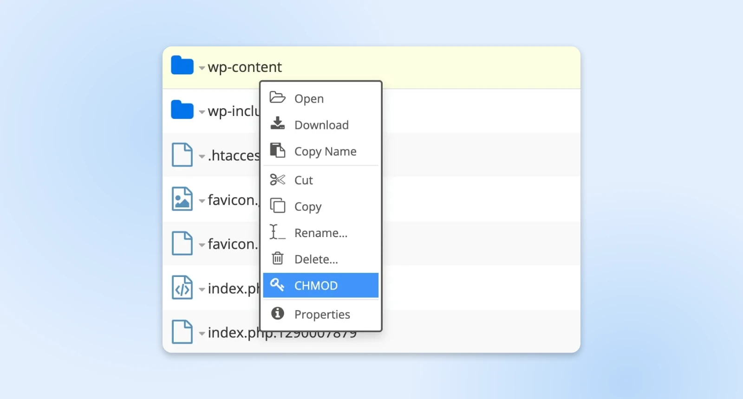Click the download tray icon in menu
This screenshot has height=399, width=743.
(278, 123)
